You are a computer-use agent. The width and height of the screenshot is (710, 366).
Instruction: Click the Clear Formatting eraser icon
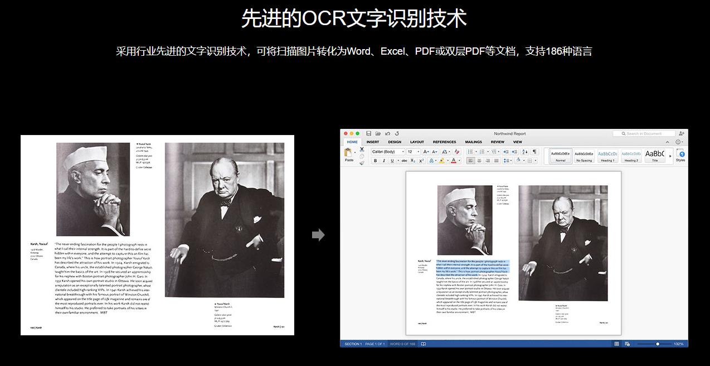(457, 152)
